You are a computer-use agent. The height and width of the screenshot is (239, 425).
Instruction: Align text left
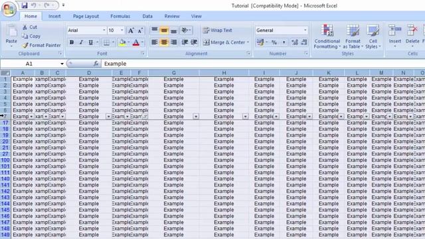(155, 42)
